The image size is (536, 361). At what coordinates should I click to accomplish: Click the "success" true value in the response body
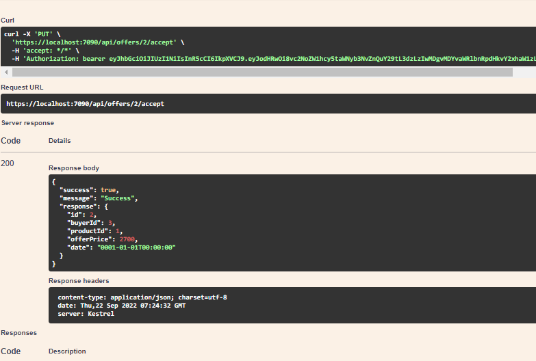(x=108, y=190)
